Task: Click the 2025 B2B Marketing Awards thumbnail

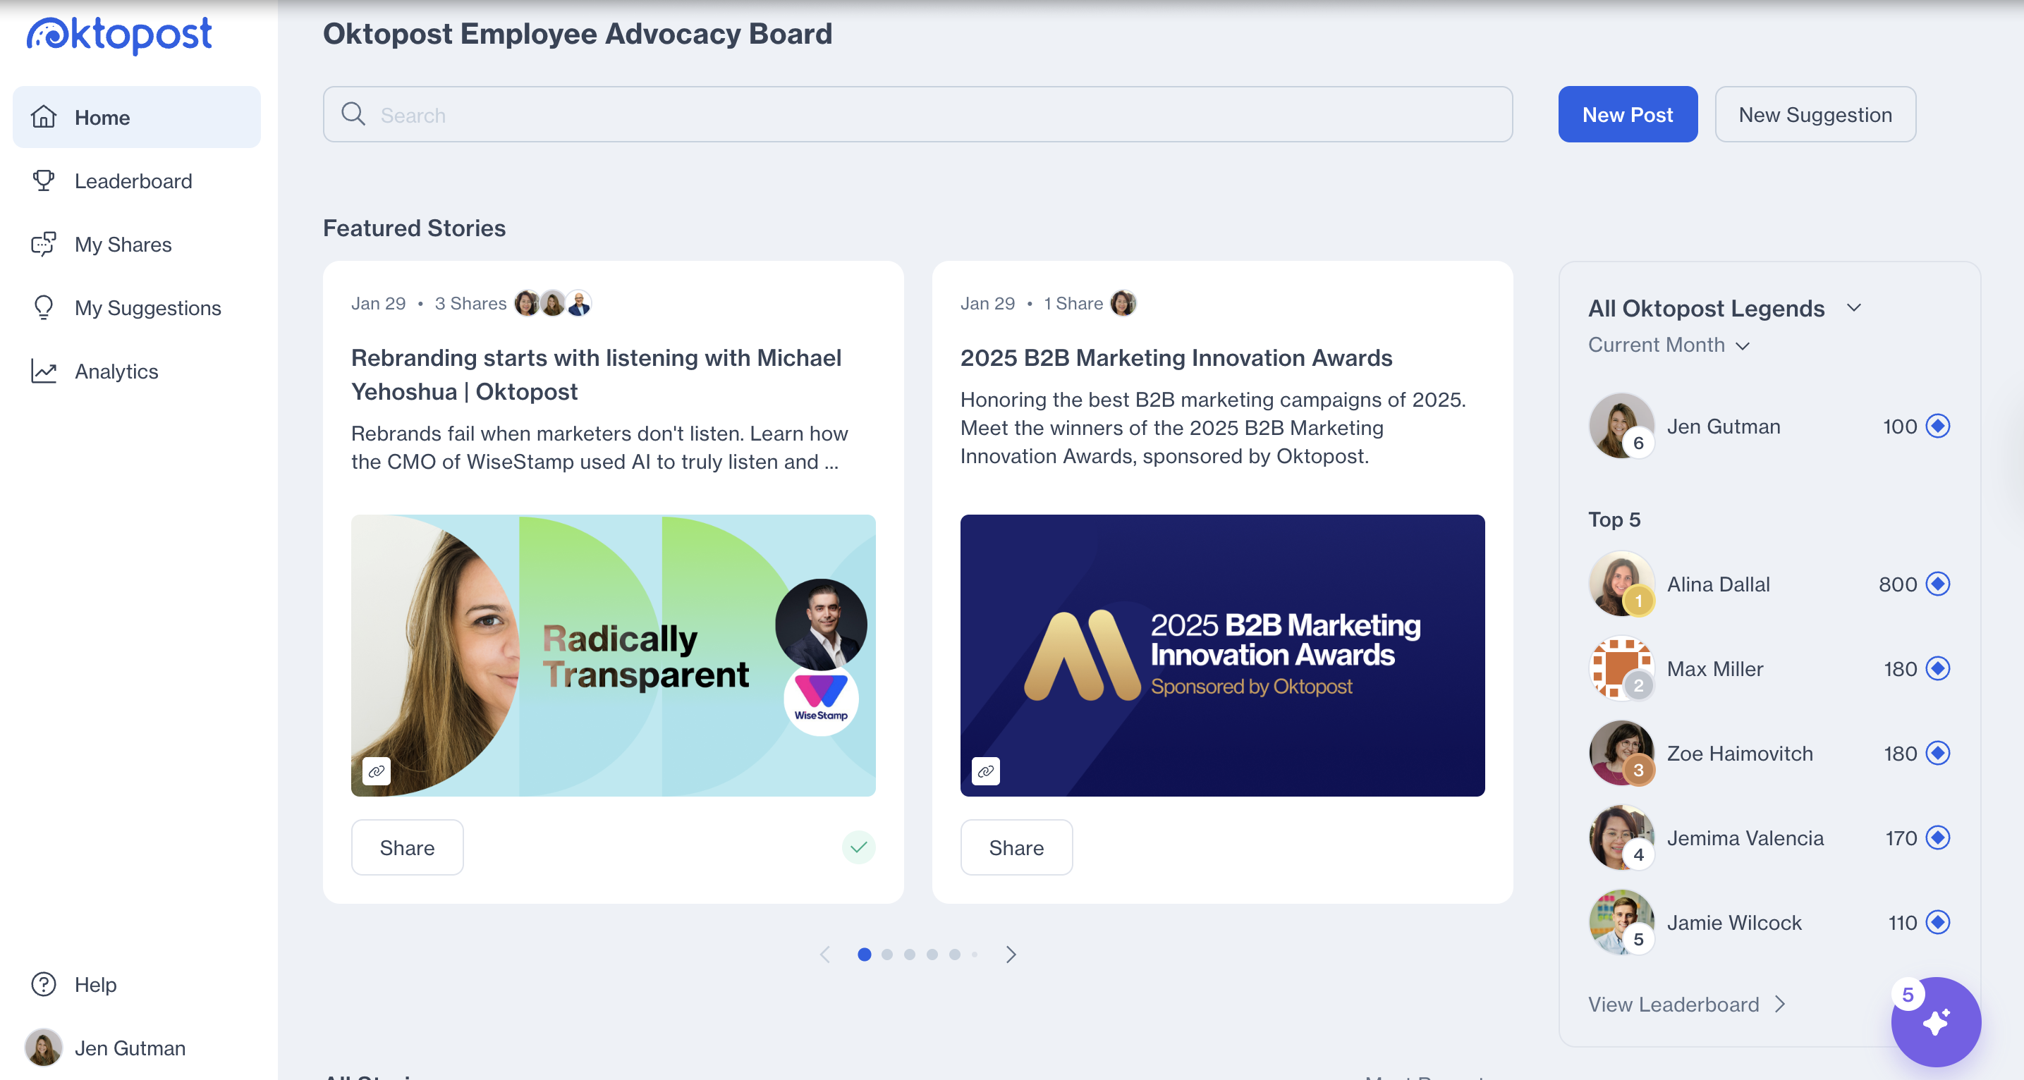Action: pyautogui.click(x=1221, y=654)
